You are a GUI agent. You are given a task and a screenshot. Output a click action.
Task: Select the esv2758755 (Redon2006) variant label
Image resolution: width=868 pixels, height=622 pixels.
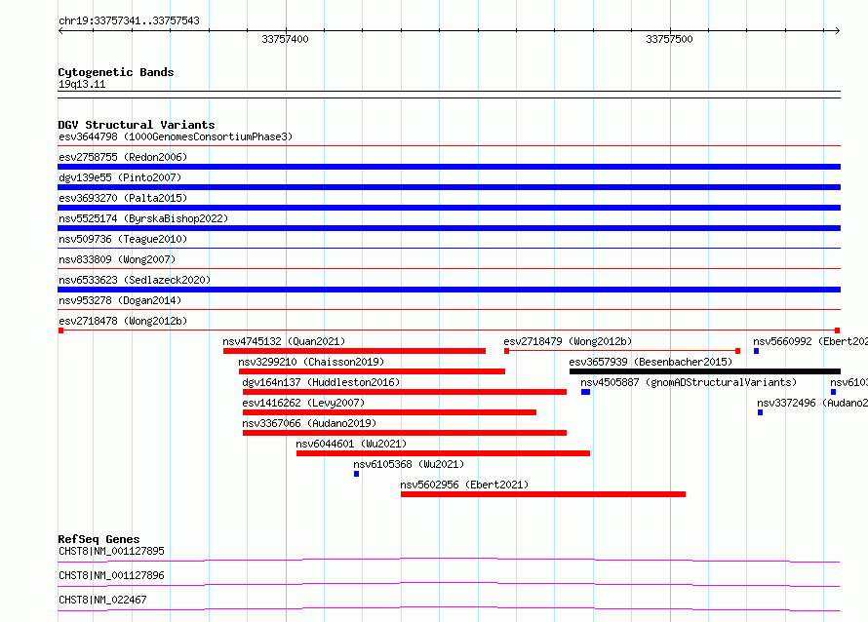[x=123, y=157]
